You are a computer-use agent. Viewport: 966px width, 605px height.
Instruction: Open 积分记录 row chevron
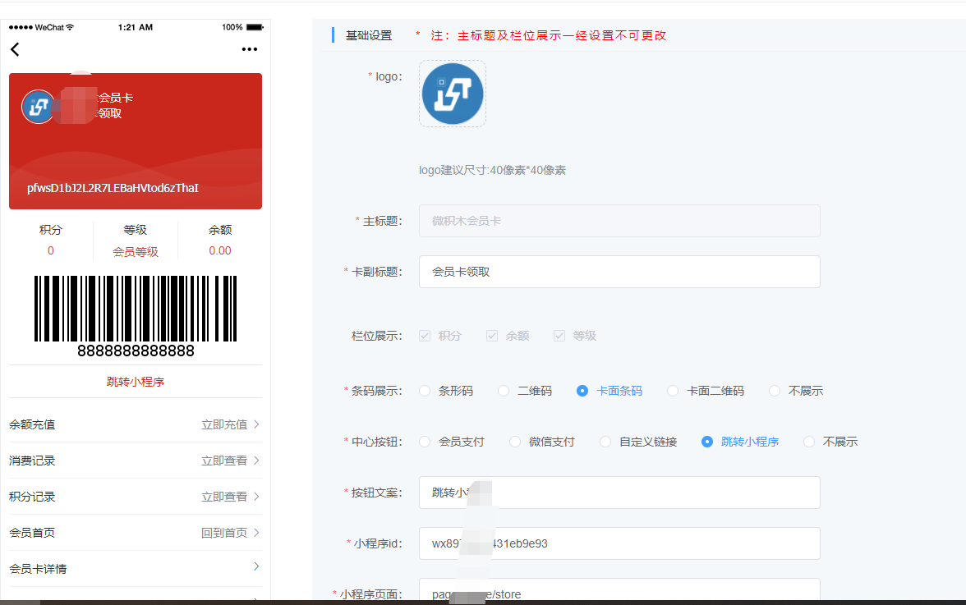[x=256, y=496]
